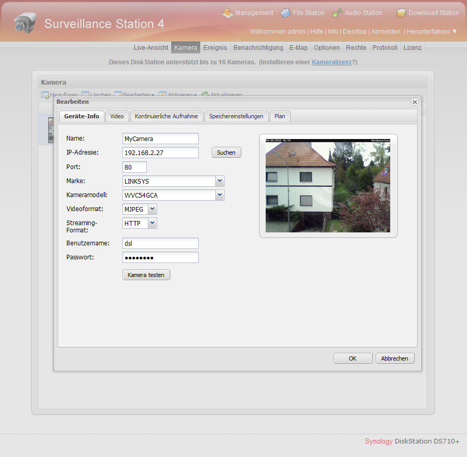Open the Speichereinstellungen tab
Image resolution: width=467 pixels, height=457 pixels.
236,116
